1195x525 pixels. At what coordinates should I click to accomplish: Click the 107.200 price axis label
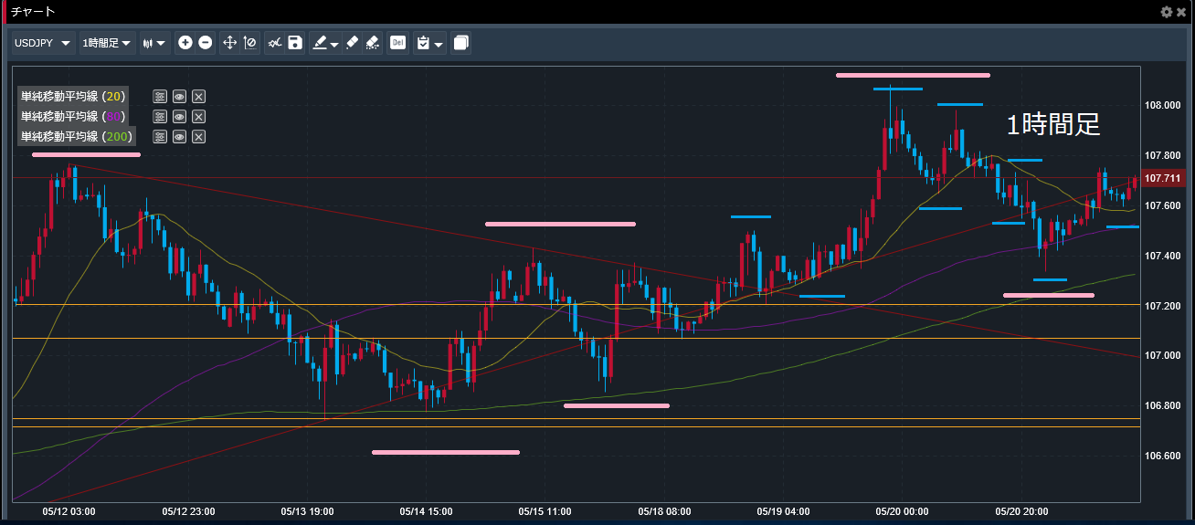click(1161, 305)
